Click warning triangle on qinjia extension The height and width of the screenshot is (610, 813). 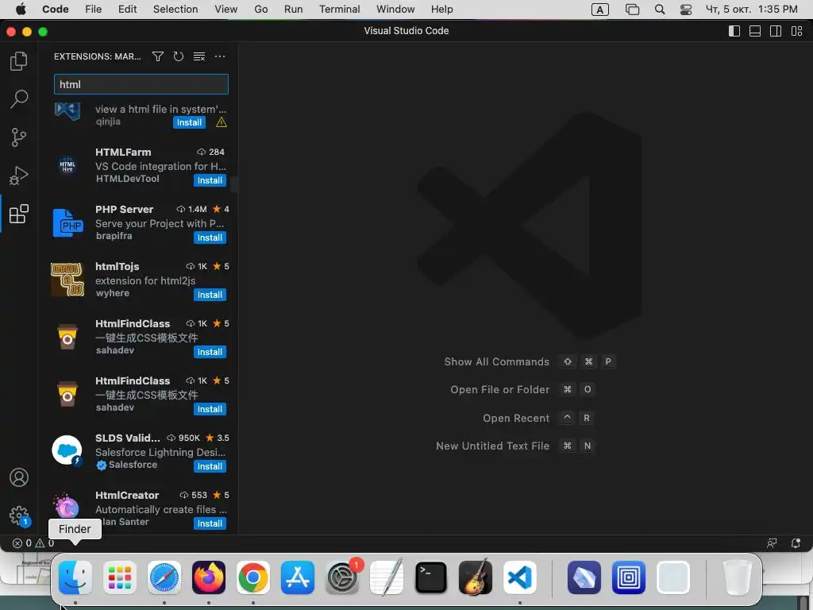coord(222,122)
